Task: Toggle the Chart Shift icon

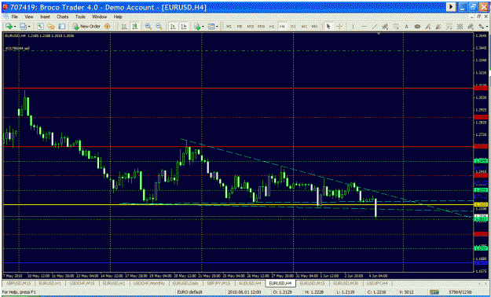Action: pos(184,26)
